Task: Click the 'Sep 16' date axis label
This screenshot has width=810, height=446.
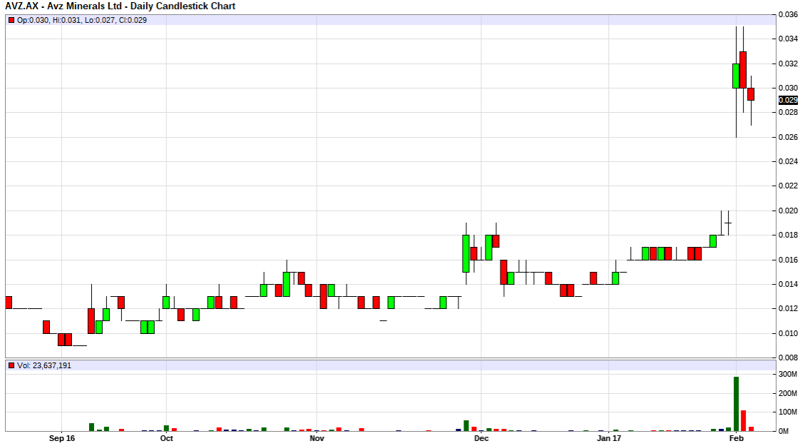Action: point(62,438)
